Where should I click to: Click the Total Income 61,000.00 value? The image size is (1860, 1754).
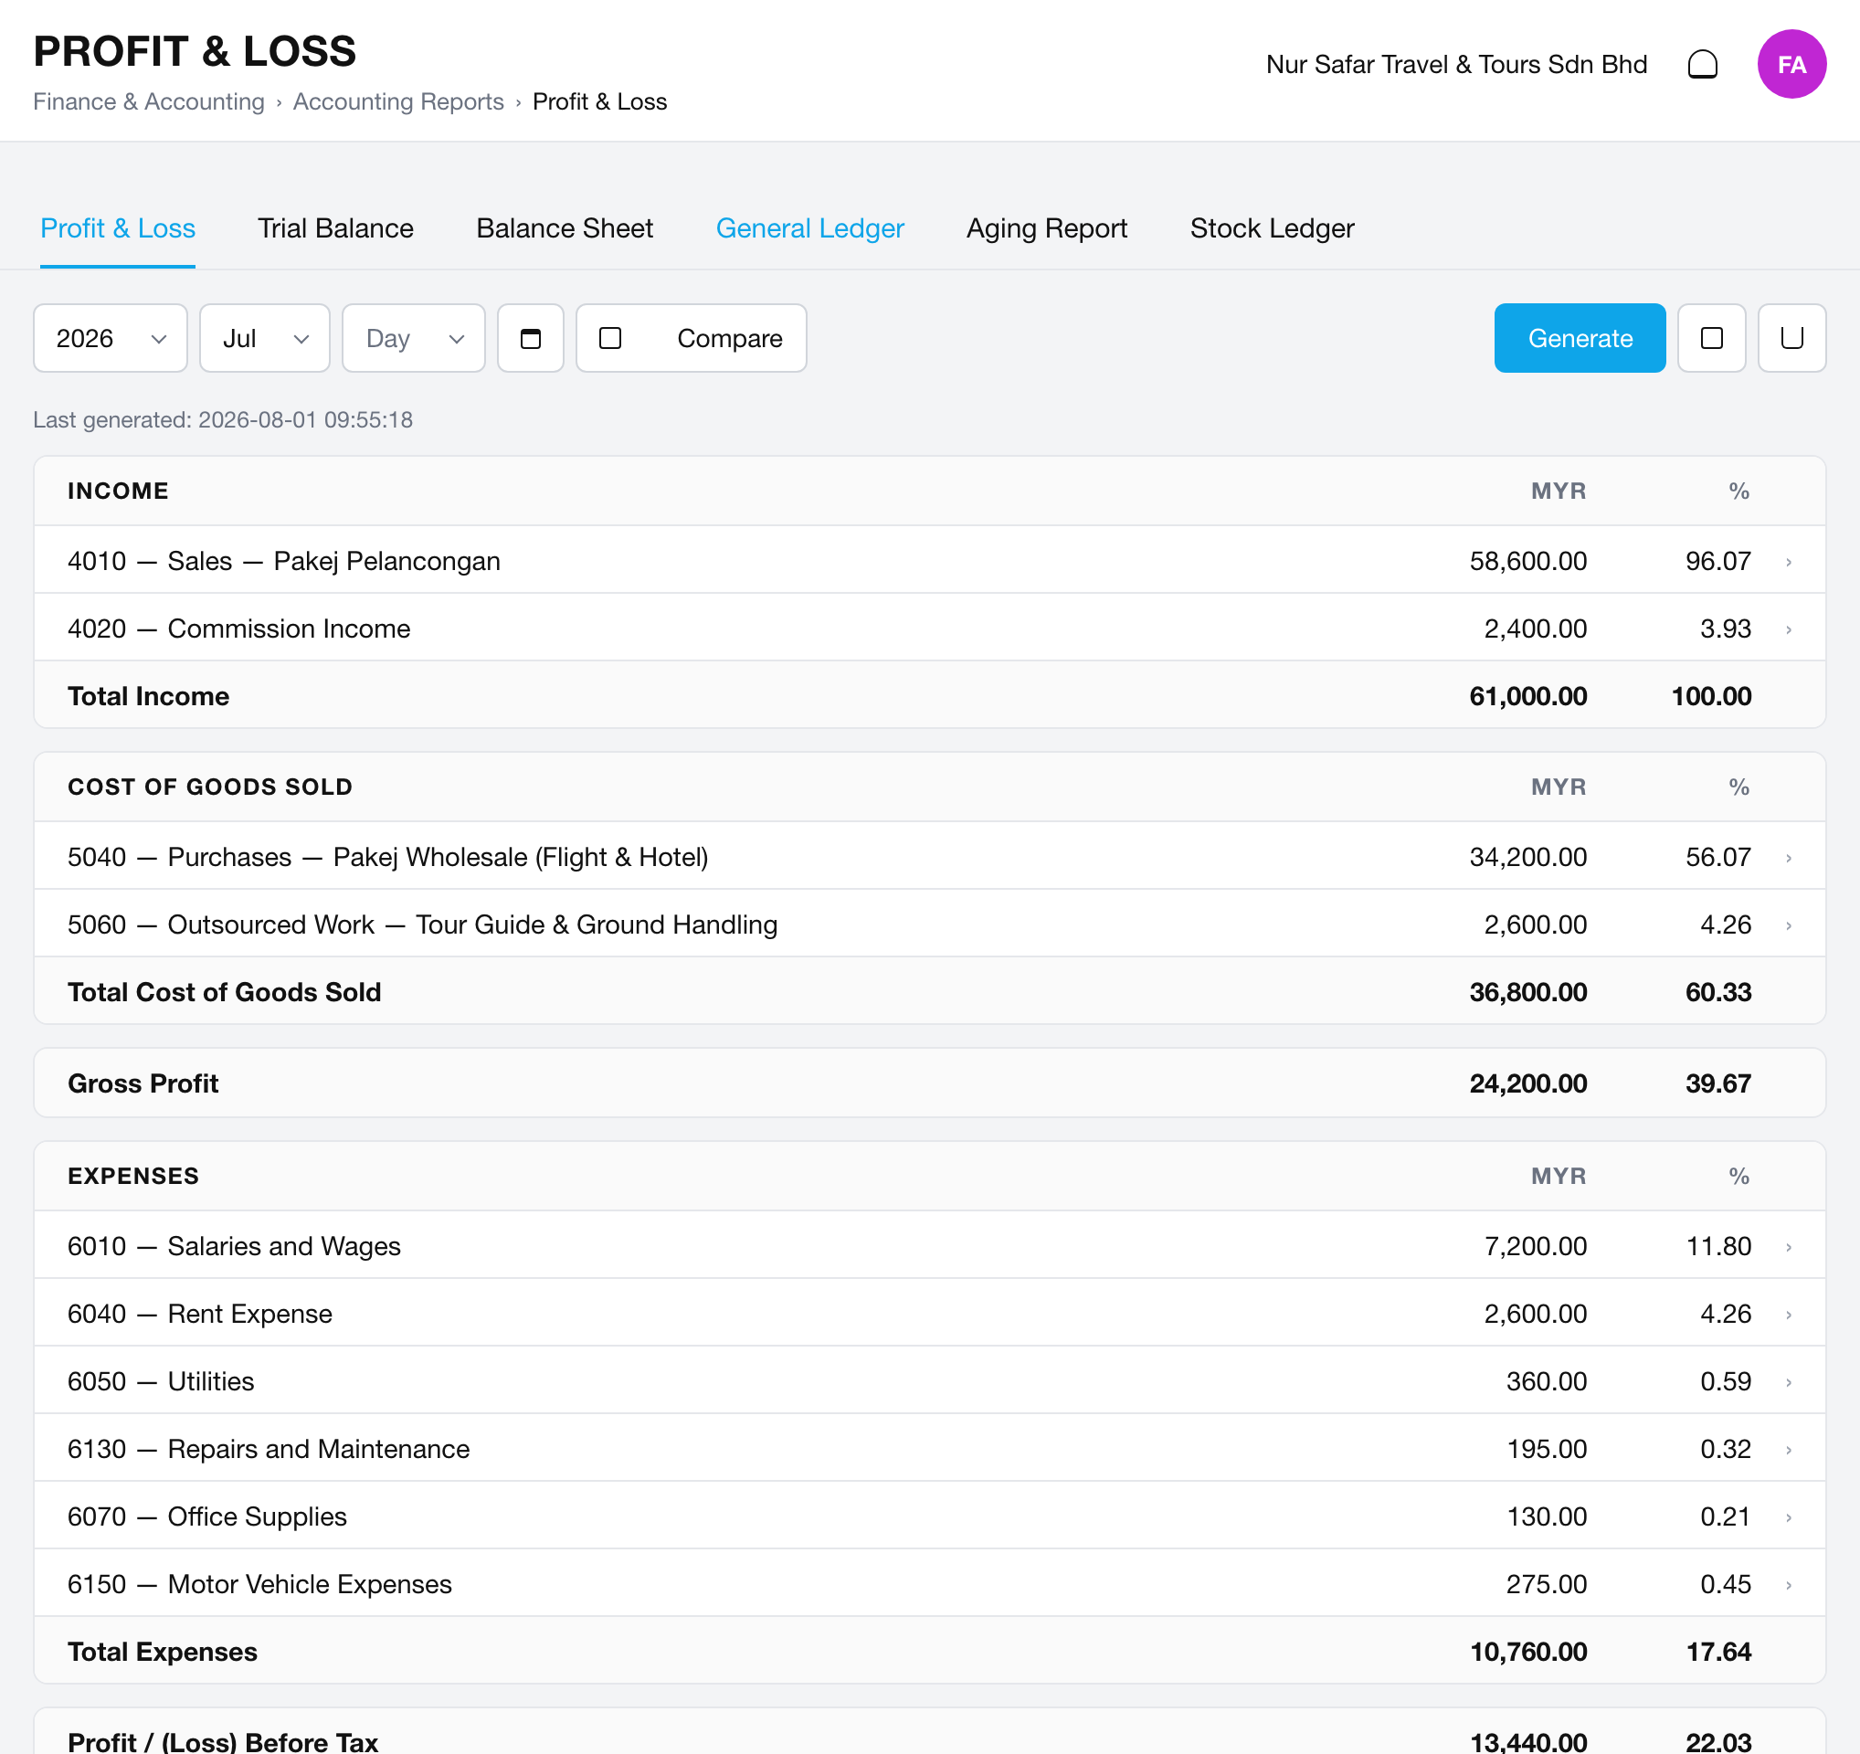point(1527,696)
